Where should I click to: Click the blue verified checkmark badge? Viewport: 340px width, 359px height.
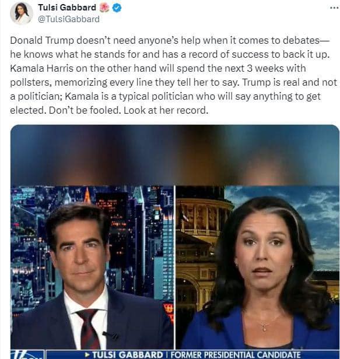tap(117, 8)
